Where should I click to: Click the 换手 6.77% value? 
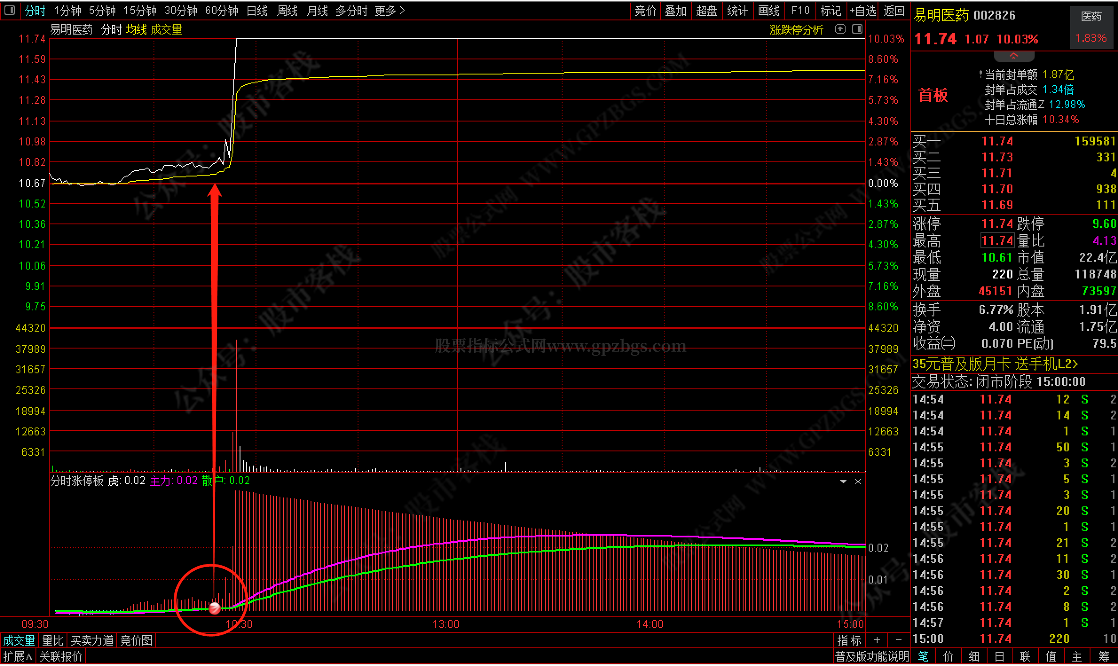pyautogui.click(x=996, y=310)
